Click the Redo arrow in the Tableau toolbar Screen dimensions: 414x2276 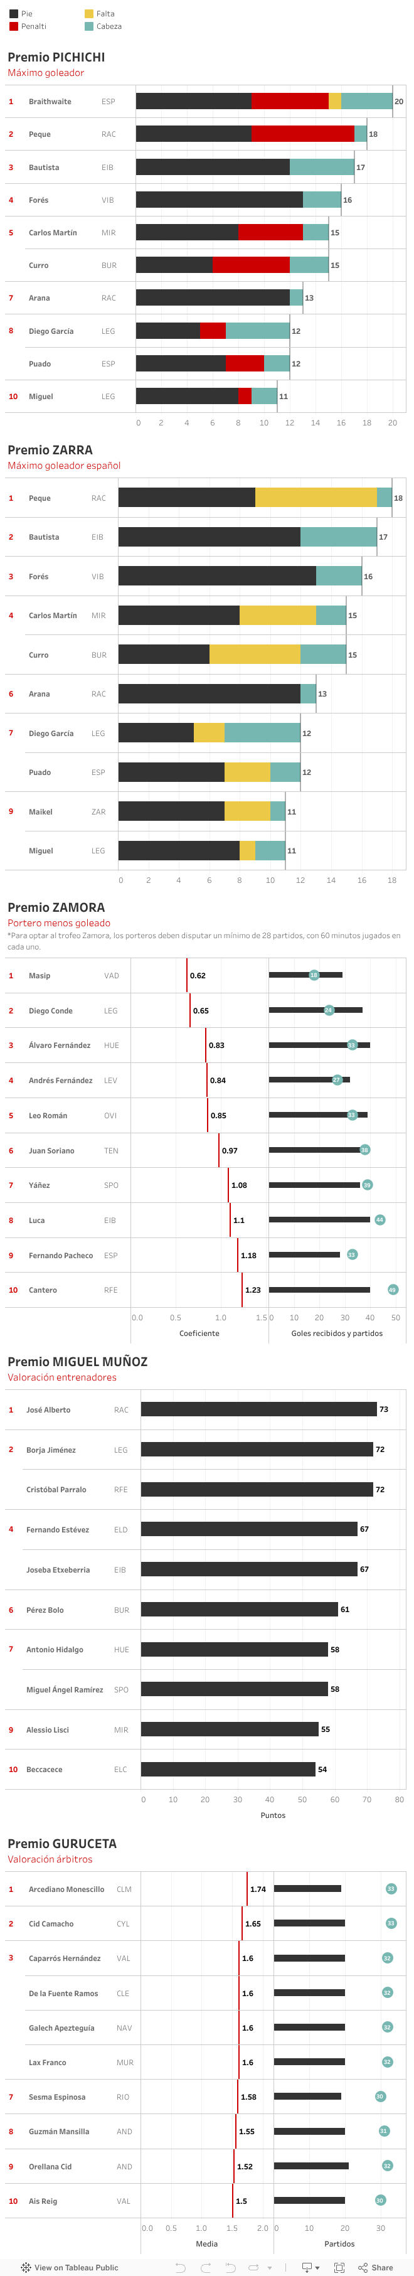click(204, 2267)
